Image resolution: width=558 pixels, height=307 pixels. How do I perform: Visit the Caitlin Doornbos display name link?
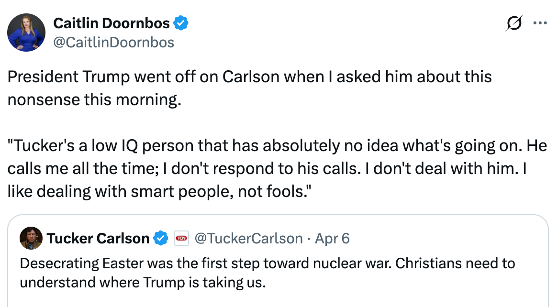coord(112,23)
